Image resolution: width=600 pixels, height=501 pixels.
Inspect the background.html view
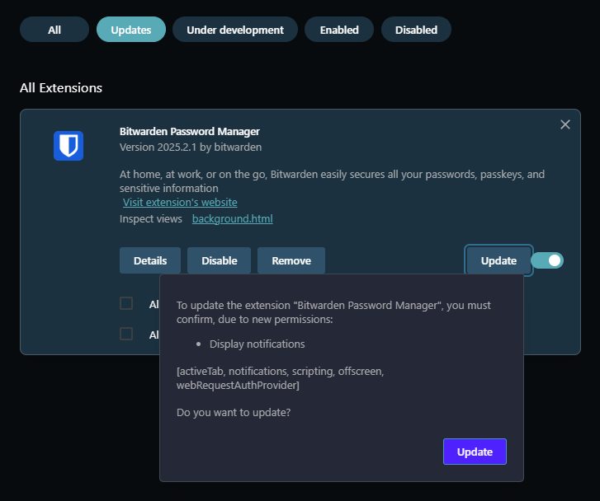point(232,218)
